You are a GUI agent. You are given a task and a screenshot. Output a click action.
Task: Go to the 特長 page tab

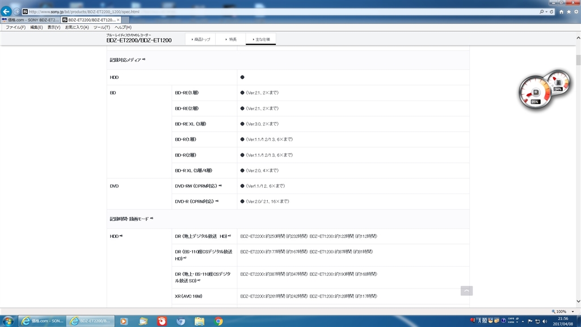(231, 39)
